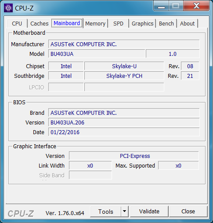Open the Graphics tab
The height and width of the screenshot is (223, 213).
[x=142, y=23]
